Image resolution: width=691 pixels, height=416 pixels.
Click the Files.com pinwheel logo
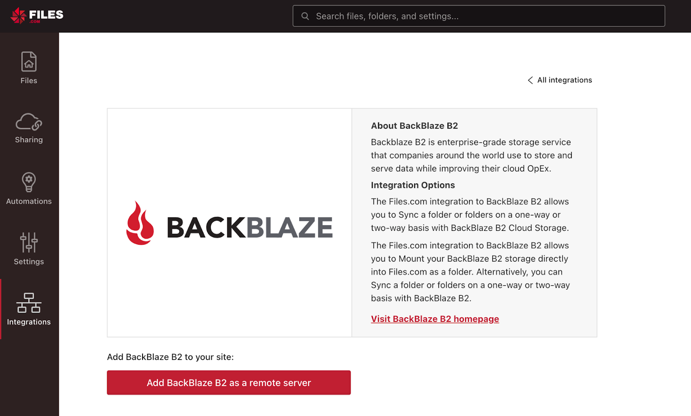coord(19,16)
